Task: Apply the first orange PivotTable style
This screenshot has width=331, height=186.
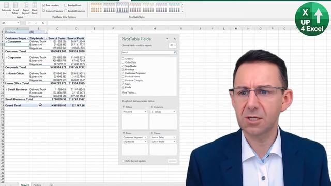Action: pyautogui.click(x=96, y=8)
